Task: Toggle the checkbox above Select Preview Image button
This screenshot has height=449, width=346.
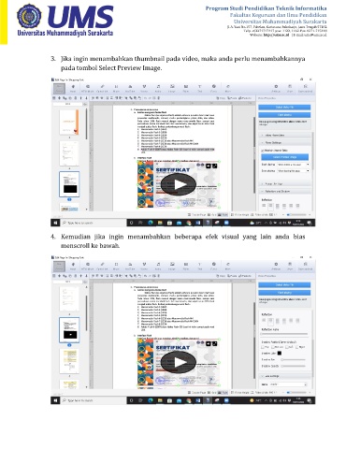Action: [263, 151]
